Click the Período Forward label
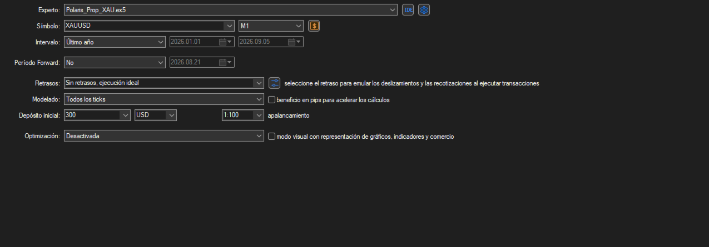 point(37,63)
